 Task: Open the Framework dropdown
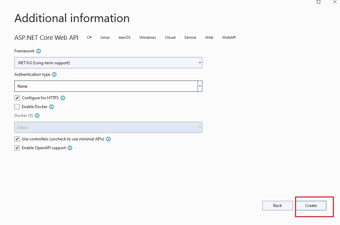pyautogui.click(x=108, y=63)
